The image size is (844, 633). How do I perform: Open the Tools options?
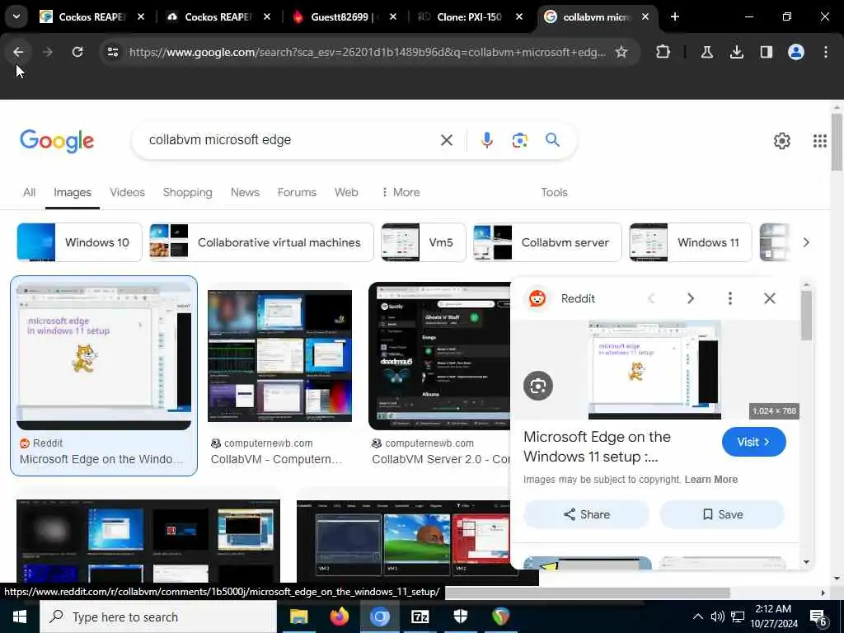point(554,192)
